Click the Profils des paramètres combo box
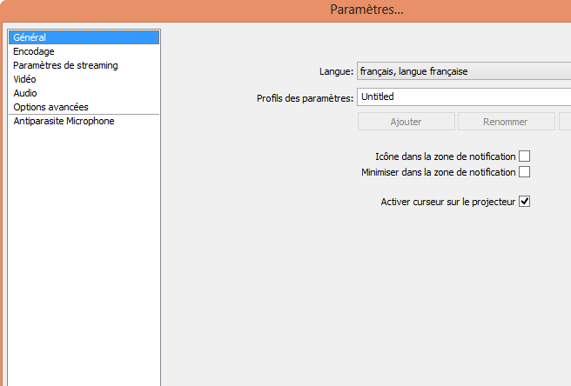 coord(464,96)
